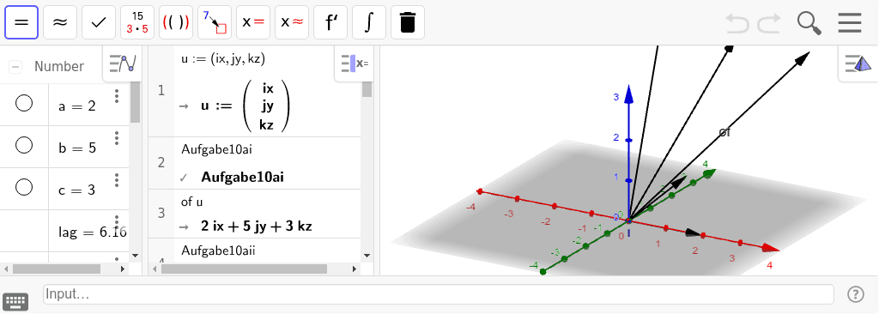Open more options for b = 5
The image size is (879, 314).
(x=117, y=138)
